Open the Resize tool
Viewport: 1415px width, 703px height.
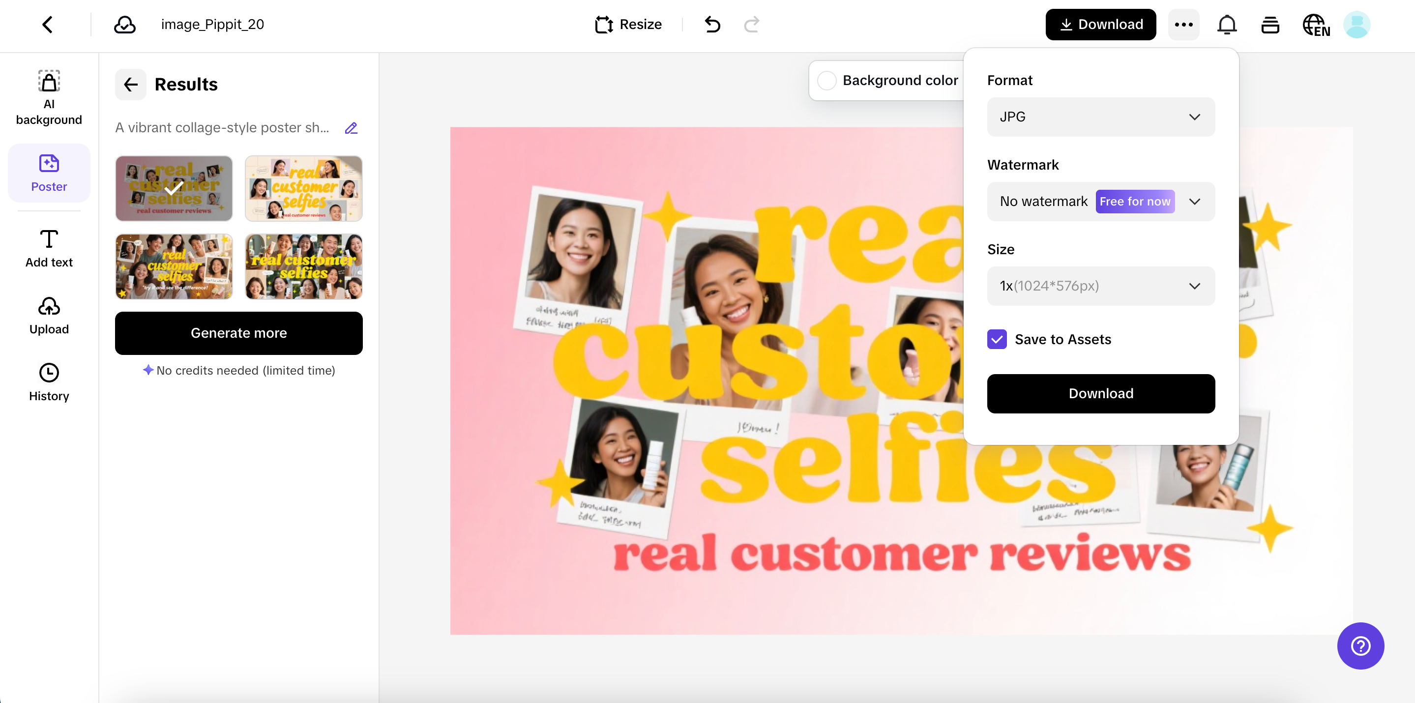628,24
